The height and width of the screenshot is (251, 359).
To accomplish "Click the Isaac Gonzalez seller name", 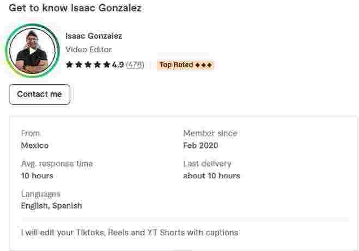I will (x=94, y=36).
